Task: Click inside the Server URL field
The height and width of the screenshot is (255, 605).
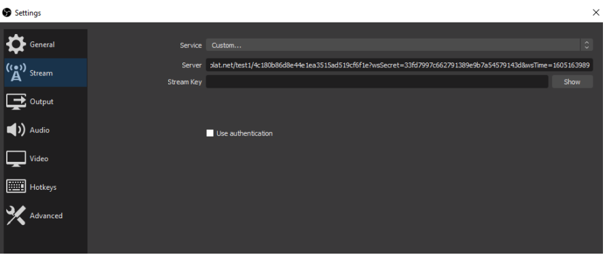Action: coord(399,65)
